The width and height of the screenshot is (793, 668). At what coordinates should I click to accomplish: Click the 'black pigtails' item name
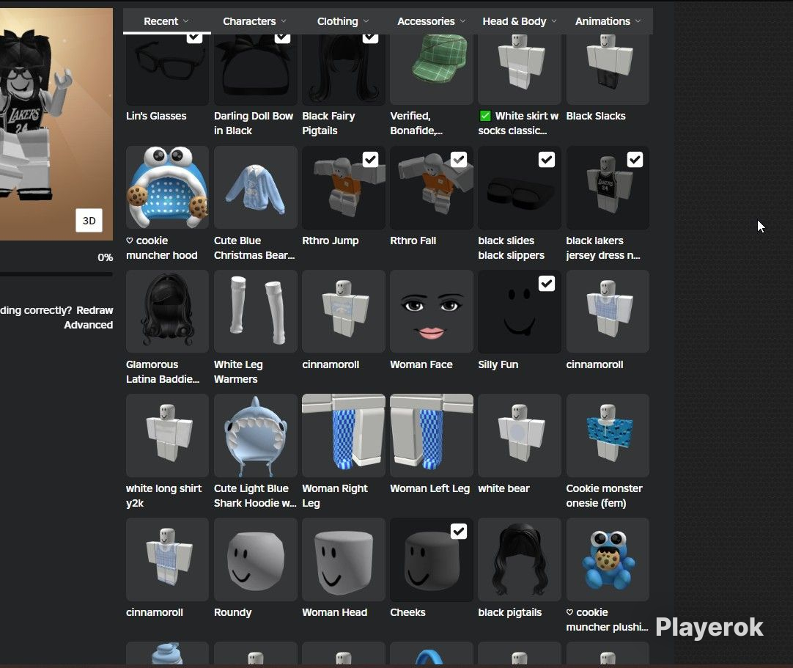point(510,612)
